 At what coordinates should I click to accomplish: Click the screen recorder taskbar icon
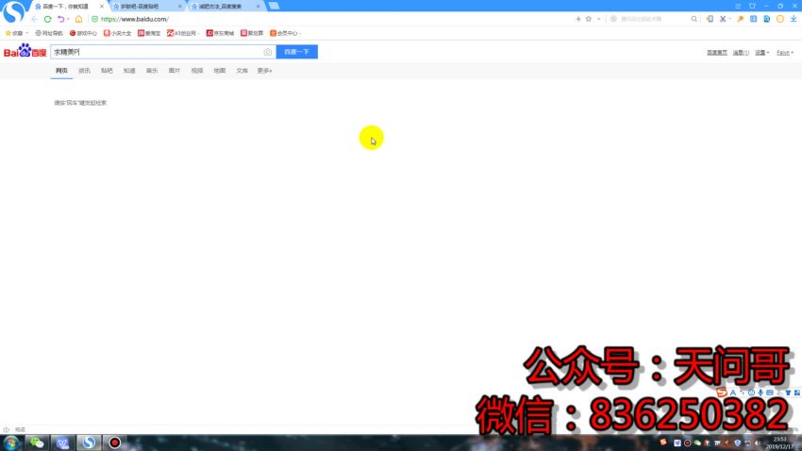tap(114, 443)
